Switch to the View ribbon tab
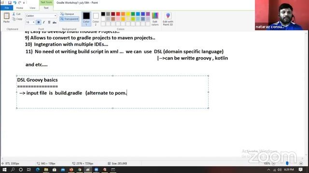This screenshot has height=173, width=309. pyautogui.click(x=32, y=8)
